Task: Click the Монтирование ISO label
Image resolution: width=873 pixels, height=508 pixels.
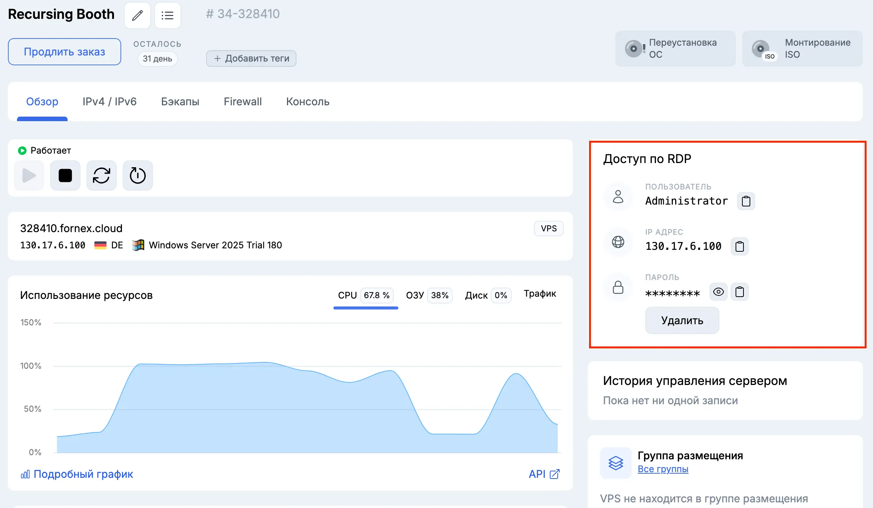Action: [817, 48]
